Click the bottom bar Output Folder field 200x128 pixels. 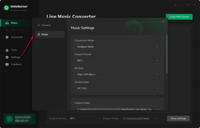pyautogui.click(x=136, y=119)
